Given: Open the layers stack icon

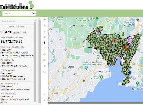Looking at the screenshot, I should [44, 32].
